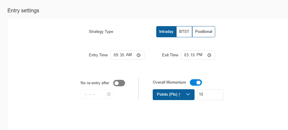Click the Entry settings heading
The height and width of the screenshot is (130, 288).
[23, 11]
